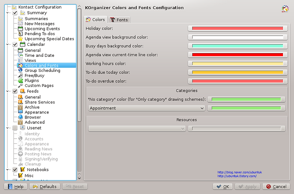
Task: Click the Upcoming Events calendar icon
Action: pyautogui.click(x=20, y=29)
